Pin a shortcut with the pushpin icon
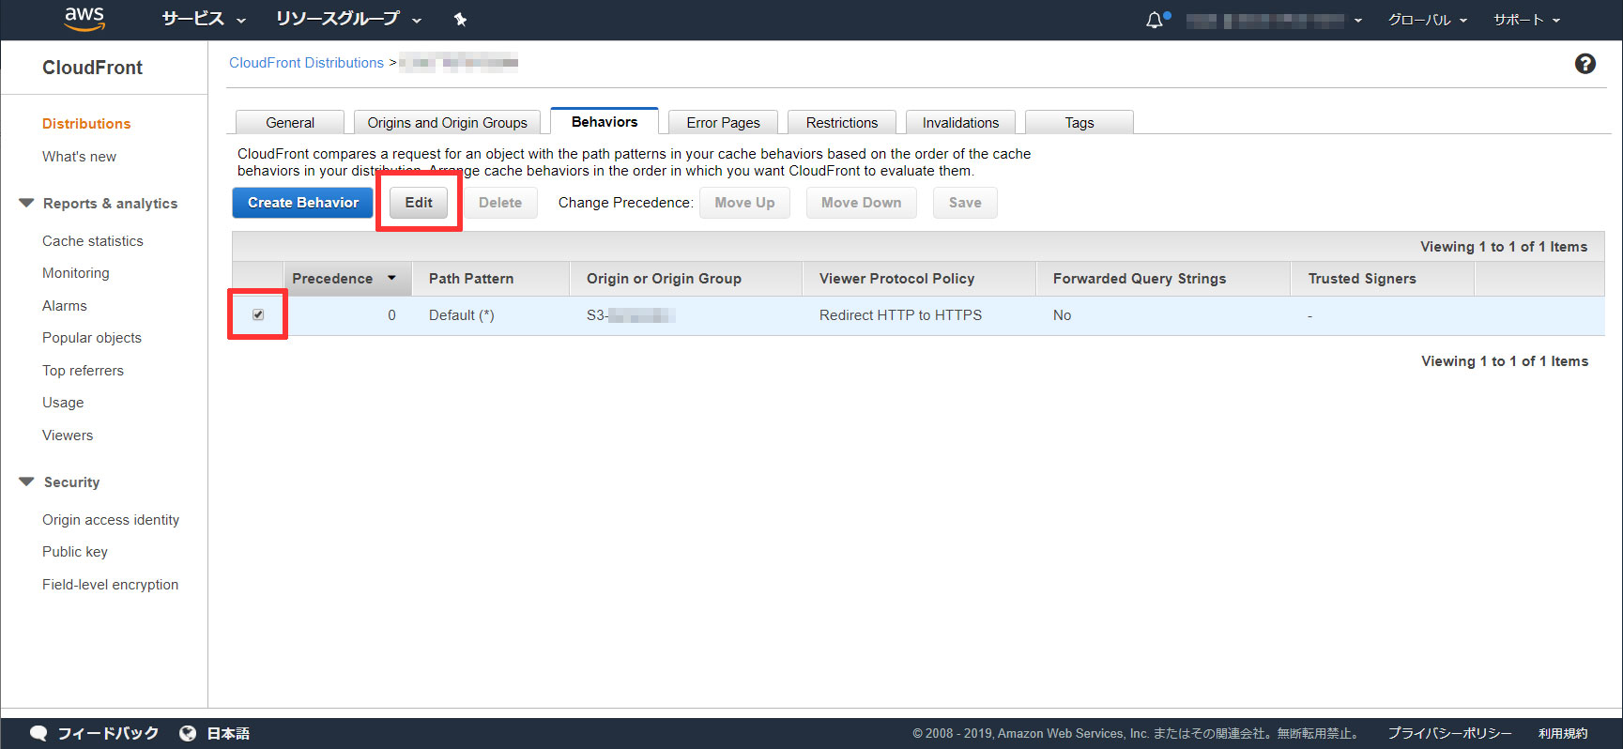1623x749 pixels. [460, 19]
